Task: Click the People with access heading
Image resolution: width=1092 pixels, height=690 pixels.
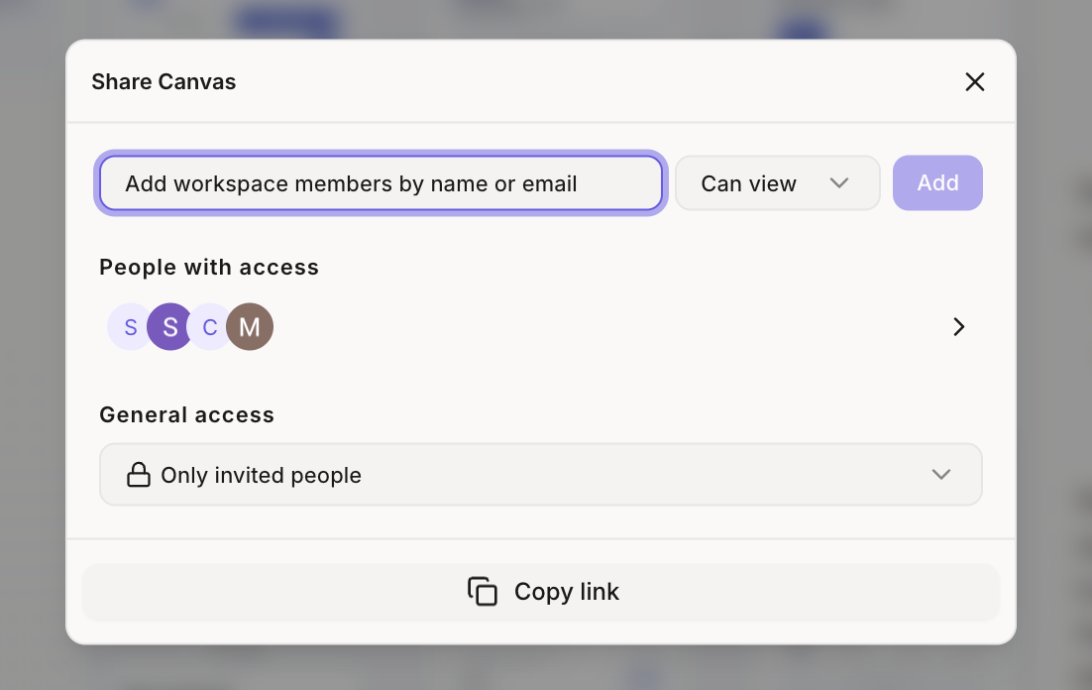Action: (209, 267)
